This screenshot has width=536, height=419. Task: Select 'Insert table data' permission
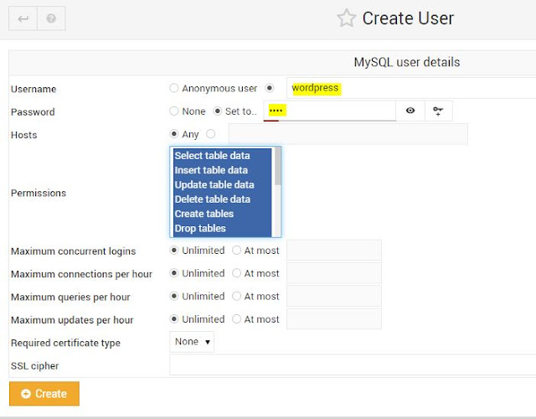223,170
